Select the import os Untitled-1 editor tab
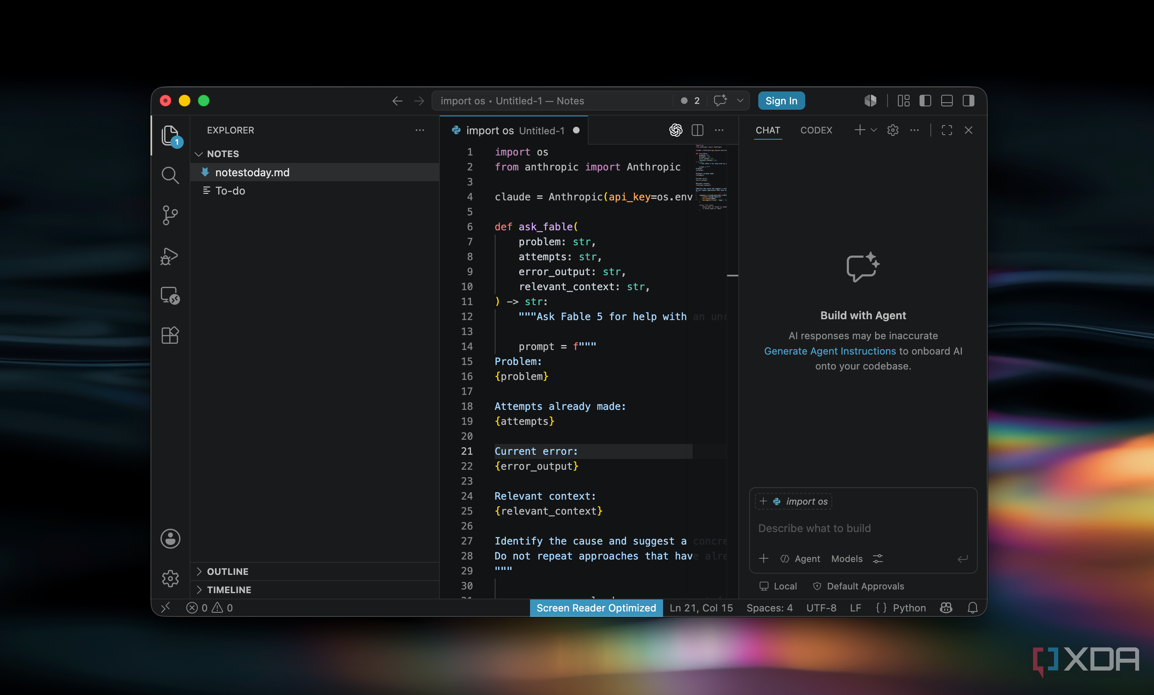 tap(514, 130)
